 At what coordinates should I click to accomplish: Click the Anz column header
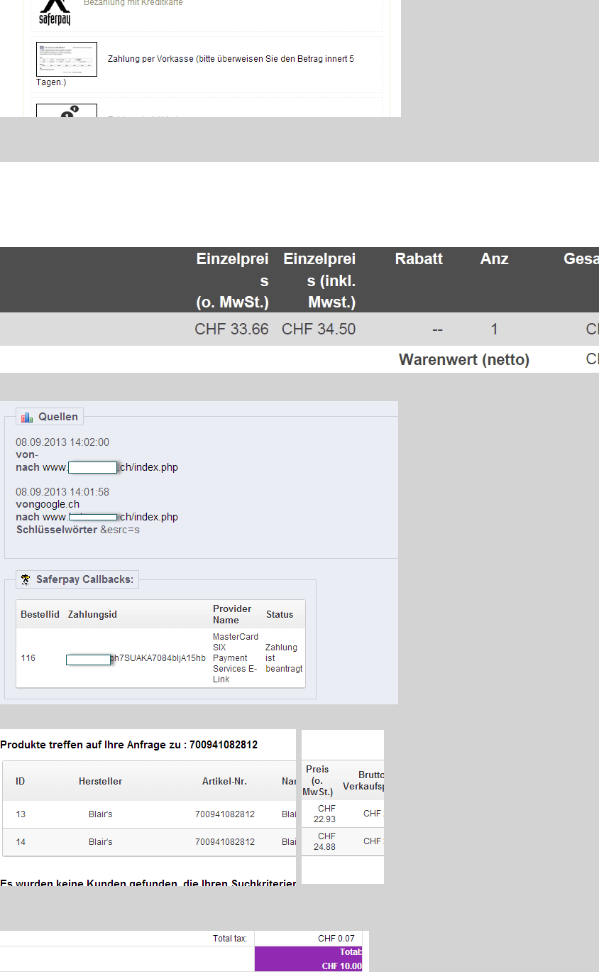click(x=494, y=259)
